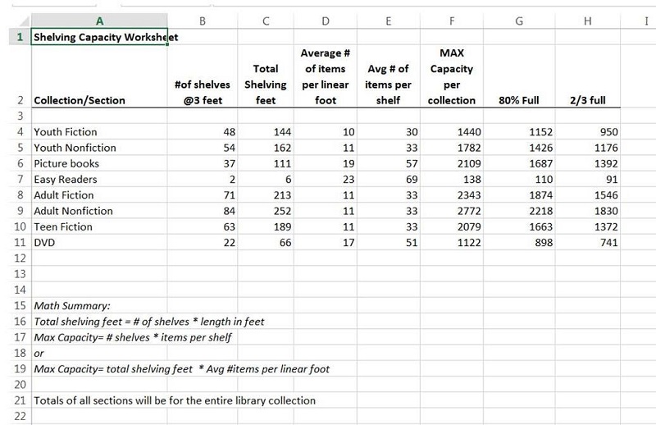Image resolution: width=656 pixels, height=425 pixels.
Task: Select the Shelving Capacity Worksheet title cell
Action: [98, 37]
